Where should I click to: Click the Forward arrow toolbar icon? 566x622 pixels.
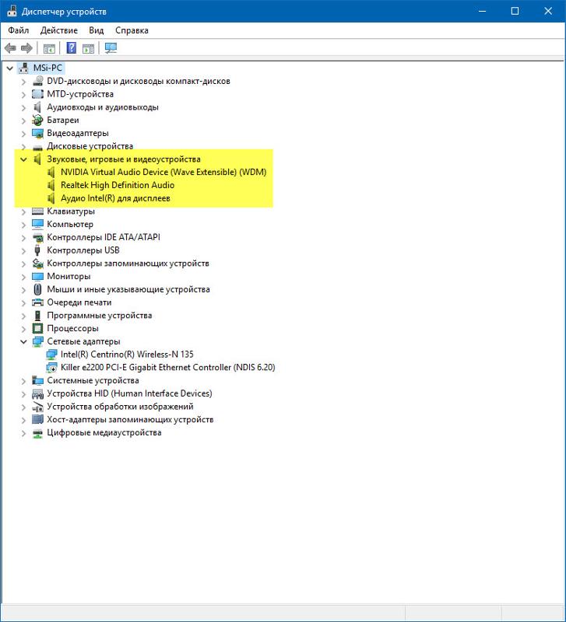point(26,48)
